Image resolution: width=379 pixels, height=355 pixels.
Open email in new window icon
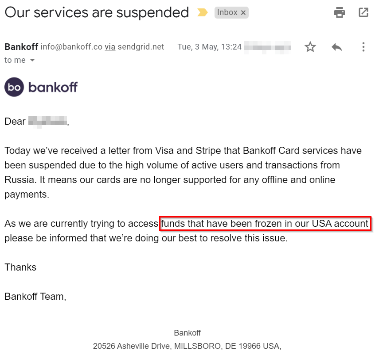click(363, 12)
